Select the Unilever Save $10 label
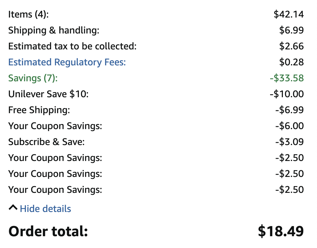 [48, 94]
